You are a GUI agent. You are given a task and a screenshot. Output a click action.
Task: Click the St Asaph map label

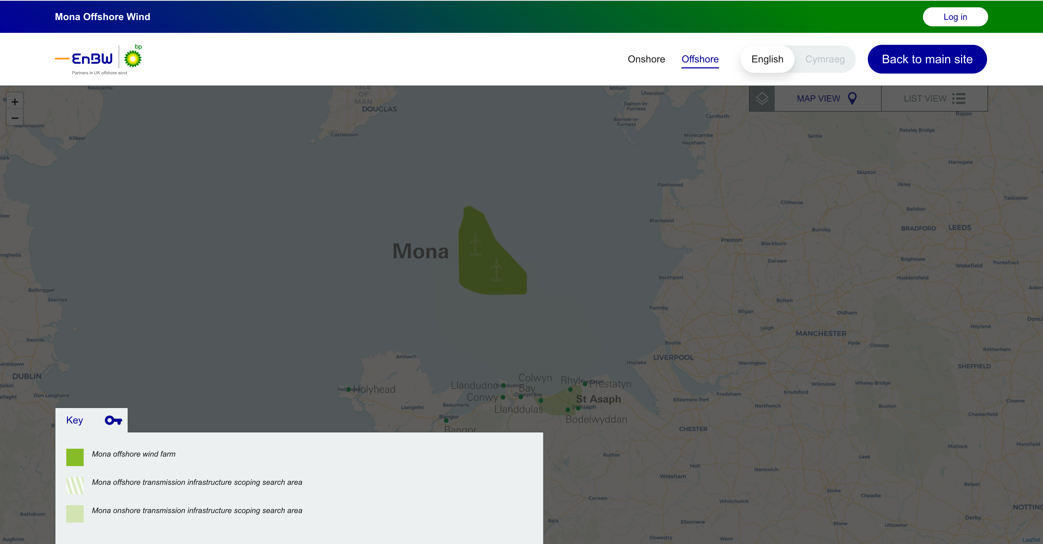[x=598, y=399]
